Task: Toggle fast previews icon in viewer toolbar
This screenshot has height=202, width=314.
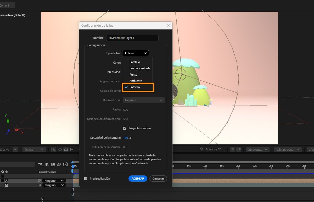Action: tap(53, 149)
